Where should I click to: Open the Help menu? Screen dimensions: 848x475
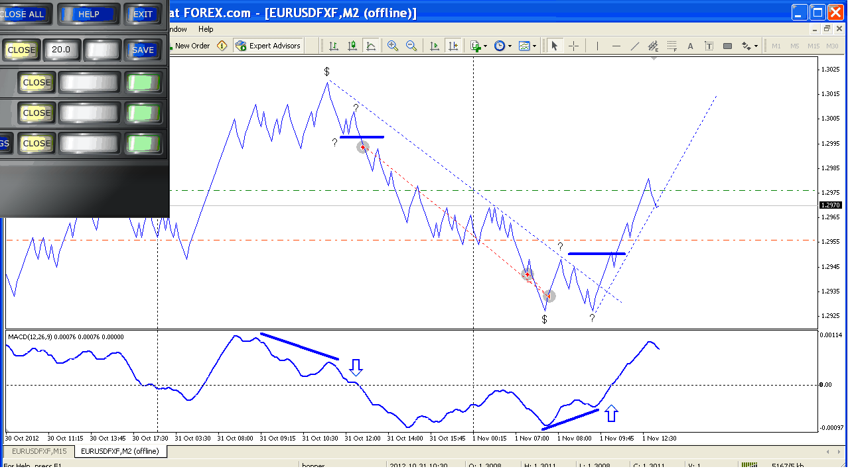(206, 29)
